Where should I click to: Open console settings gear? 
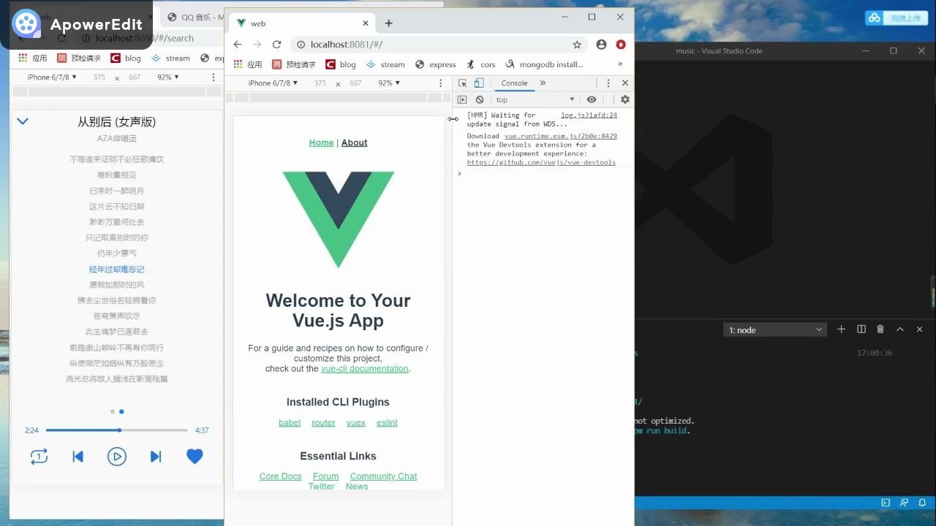point(624,99)
